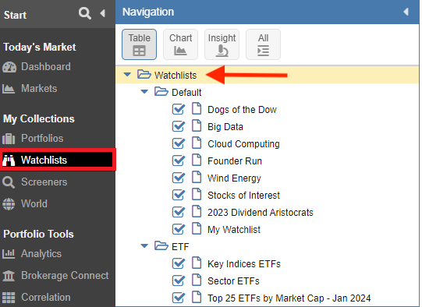Image resolution: width=422 pixels, height=307 pixels.
Task: Open Correlation in the sidebar
Action: click(46, 298)
